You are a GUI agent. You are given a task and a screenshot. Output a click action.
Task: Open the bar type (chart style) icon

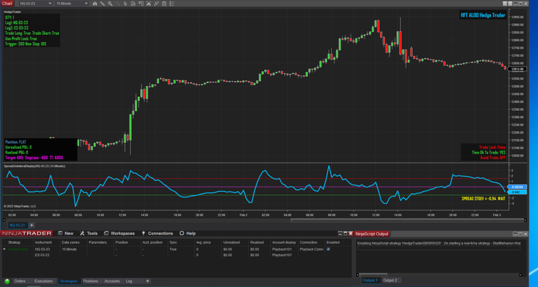click(95, 3)
